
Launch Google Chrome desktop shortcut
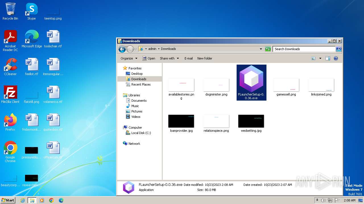10,152
